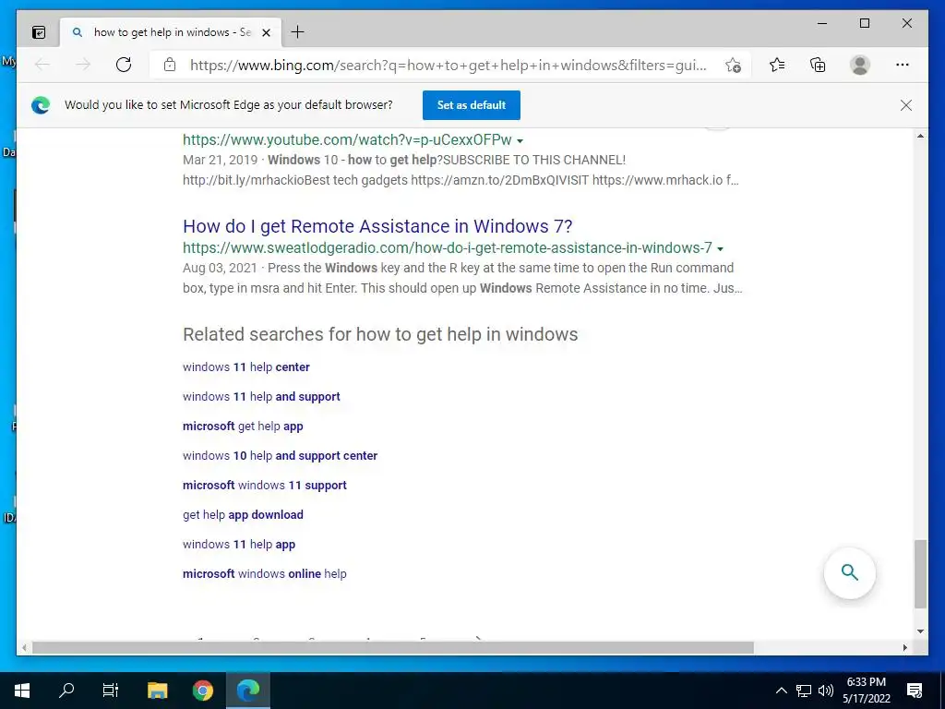Viewport: 945px width, 709px height.
Task: Search 'microsoft get help app'
Action: 243,426
